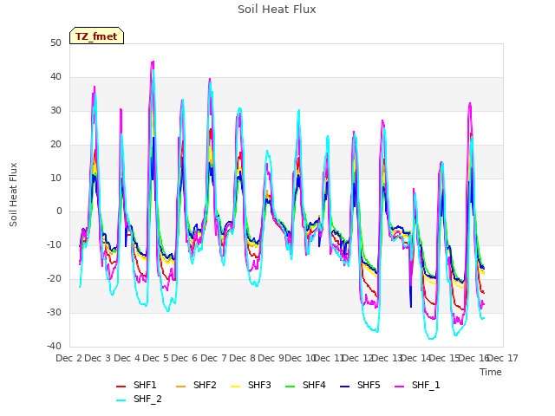This screenshot has height=416, width=555.
Task: Click the blue SHF5 legend color marker
Action: pos(344,387)
